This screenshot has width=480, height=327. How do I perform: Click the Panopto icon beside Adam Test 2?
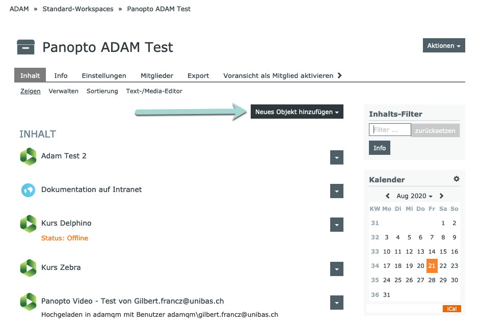point(29,156)
